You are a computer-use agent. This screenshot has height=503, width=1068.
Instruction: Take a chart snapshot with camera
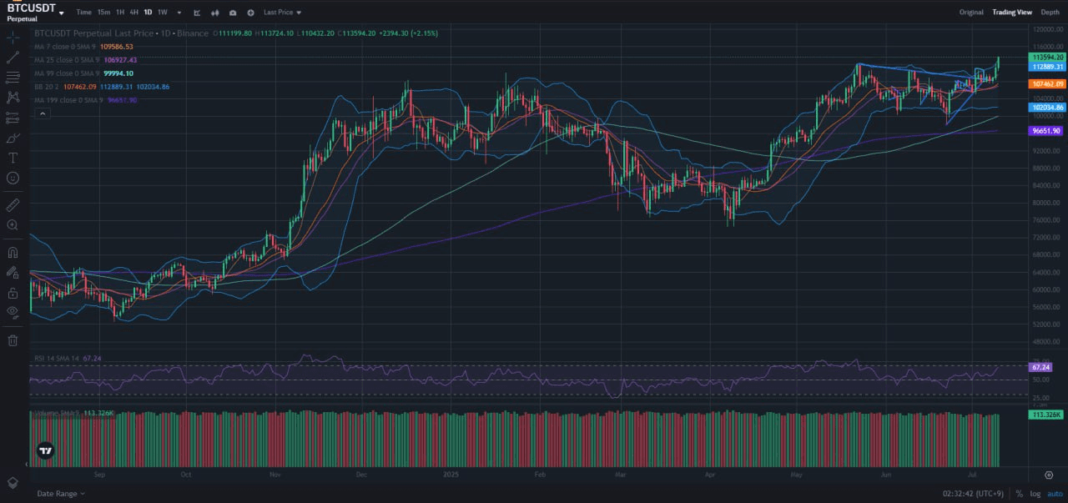(233, 13)
